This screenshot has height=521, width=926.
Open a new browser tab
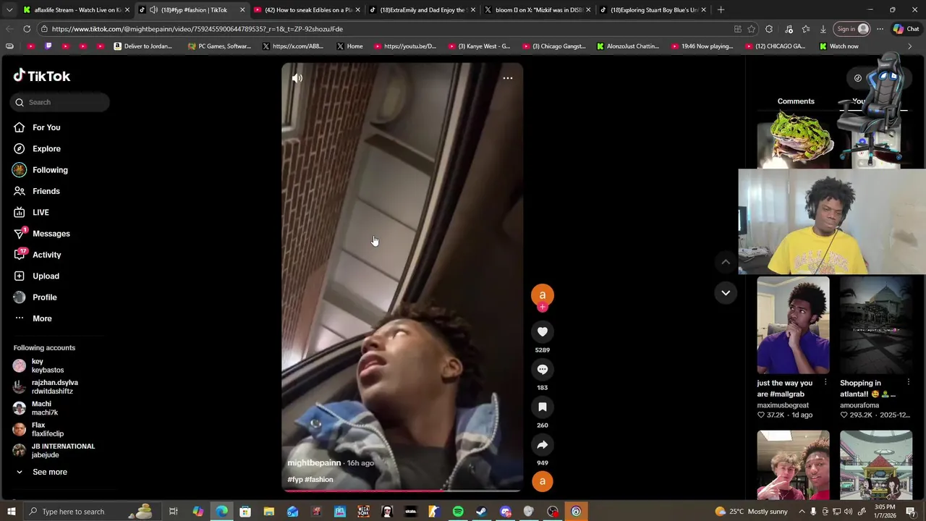point(721,10)
